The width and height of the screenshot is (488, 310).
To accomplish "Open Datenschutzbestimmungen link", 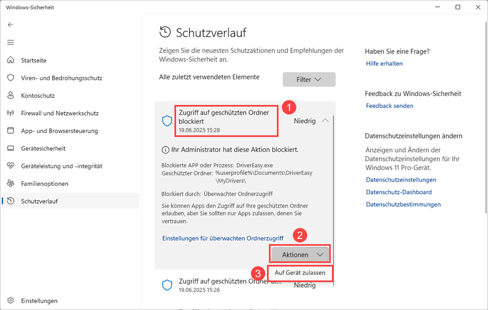I will coord(404,204).
